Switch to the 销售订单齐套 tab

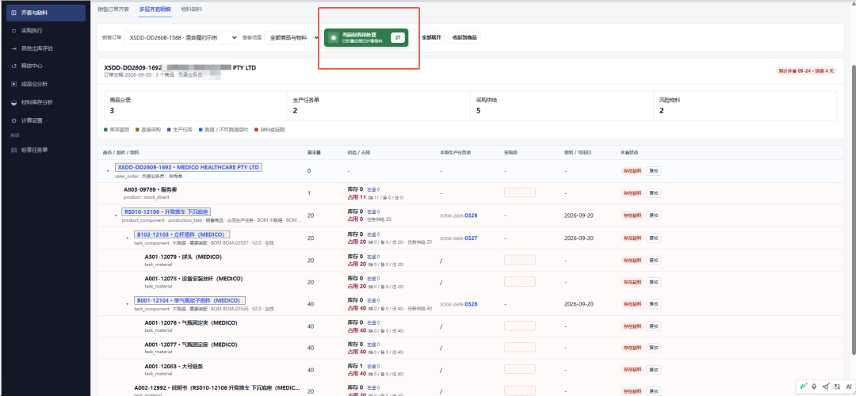click(113, 10)
